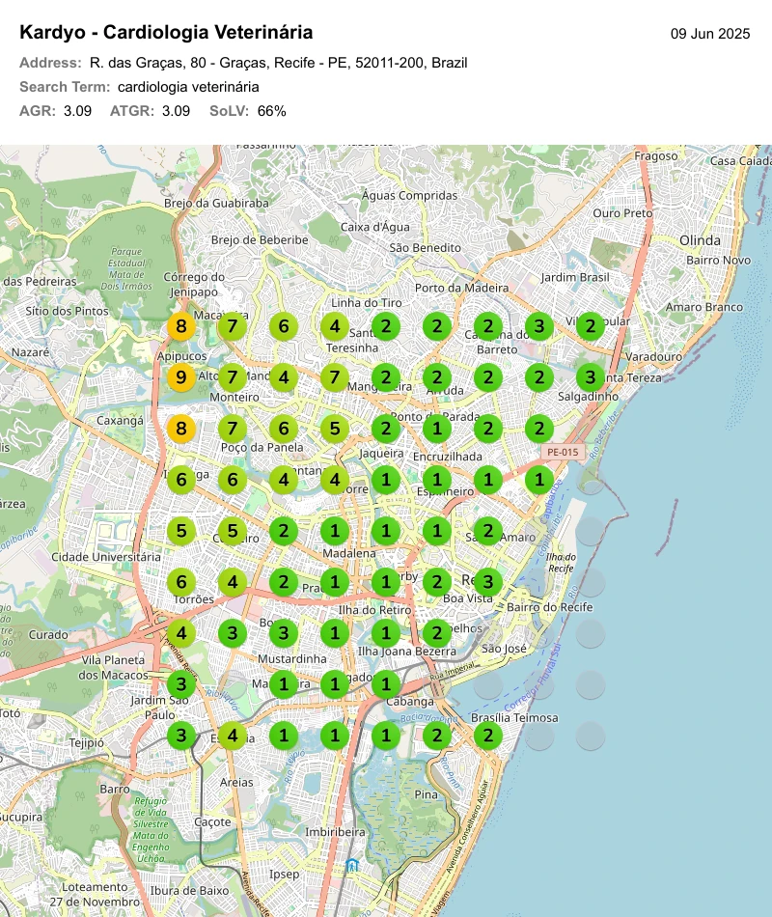772x917 pixels.
Task: Select the Tejipió map label
Action: (x=87, y=742)
